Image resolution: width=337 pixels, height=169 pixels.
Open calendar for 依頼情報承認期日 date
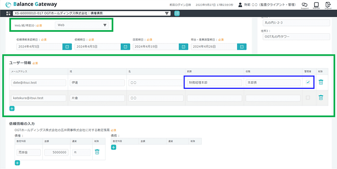67,47
